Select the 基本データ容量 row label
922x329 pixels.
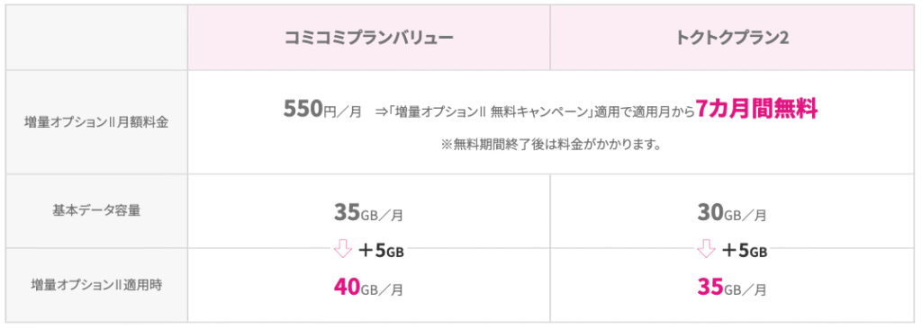point(96,211)
